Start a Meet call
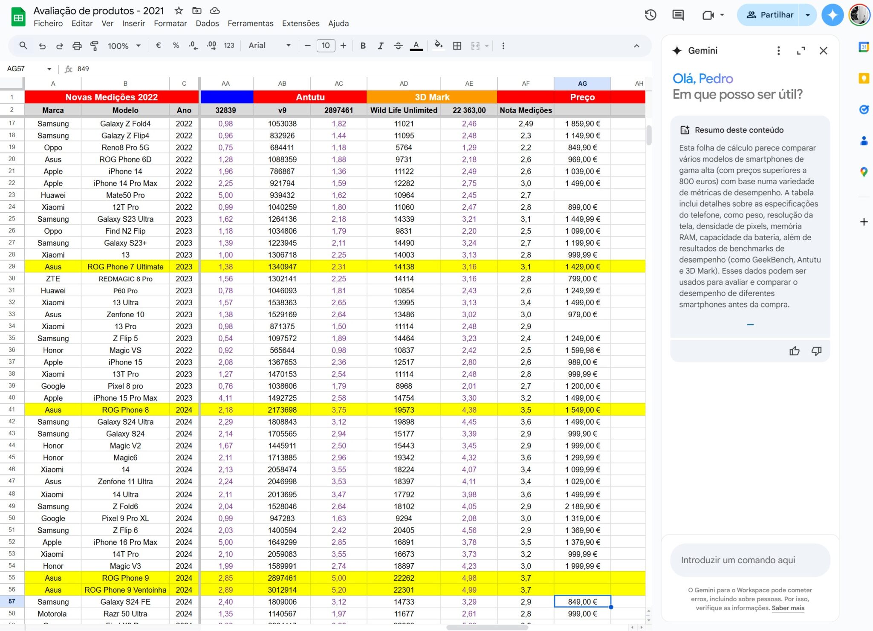This screenshot has width=873, height=631. coord(708,15)
